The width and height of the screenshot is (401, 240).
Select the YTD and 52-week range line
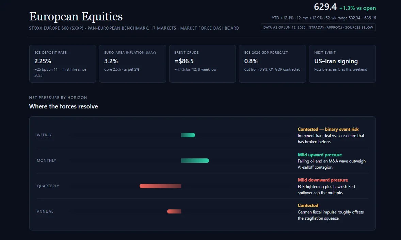[x=324, y=18]
